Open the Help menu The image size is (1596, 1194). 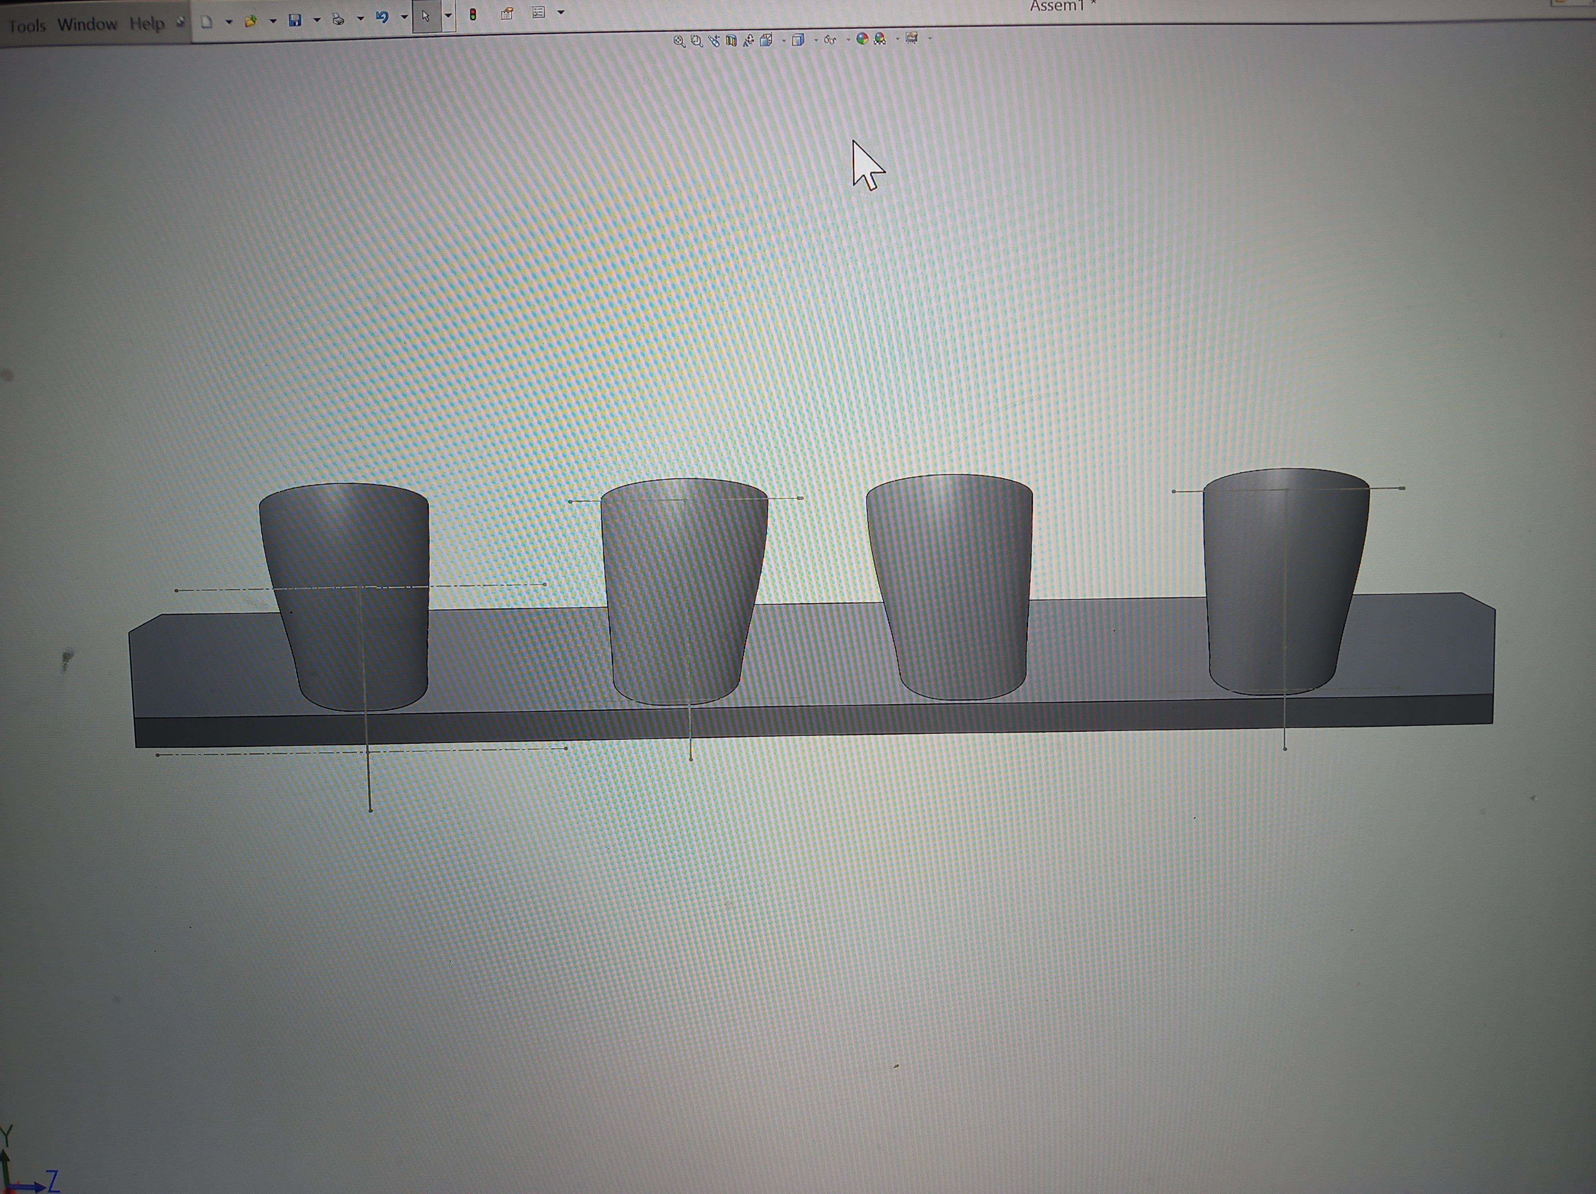147,24
